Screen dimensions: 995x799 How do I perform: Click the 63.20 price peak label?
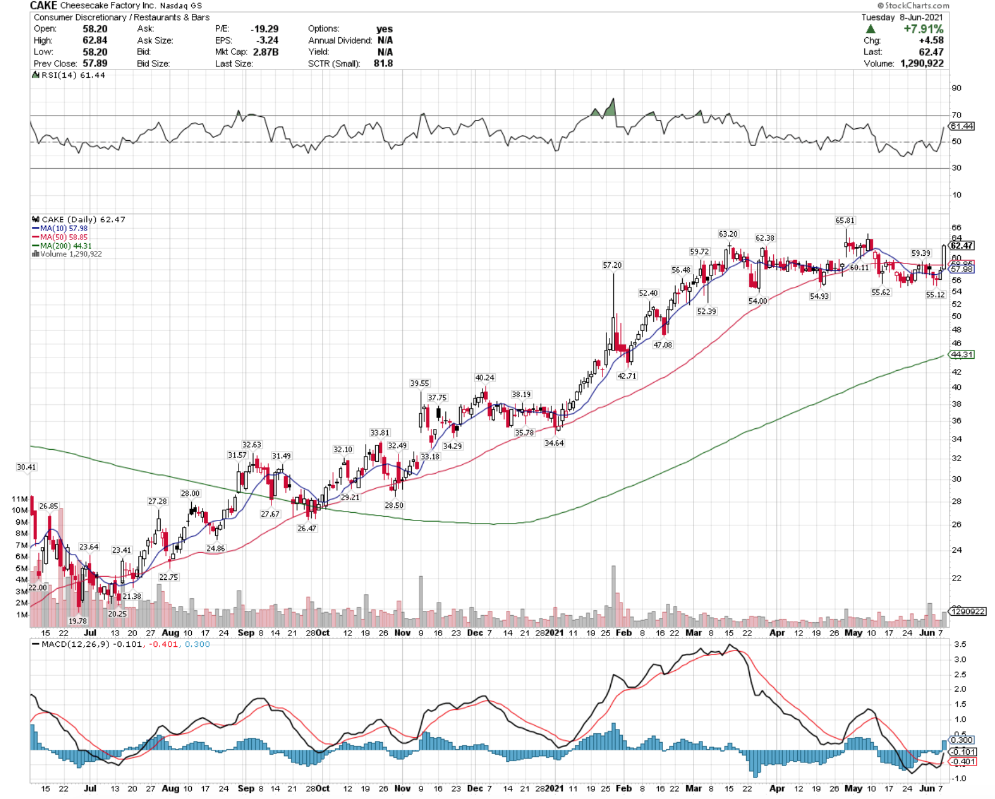[x=728, y=234]
